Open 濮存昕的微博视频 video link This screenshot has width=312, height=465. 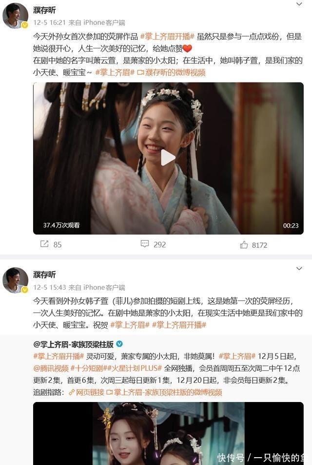point(172,72)
